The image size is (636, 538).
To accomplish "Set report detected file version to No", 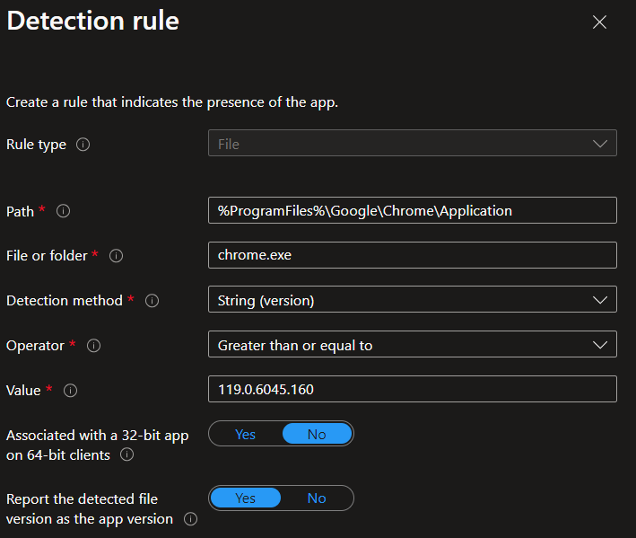I will tap(317, 498).
